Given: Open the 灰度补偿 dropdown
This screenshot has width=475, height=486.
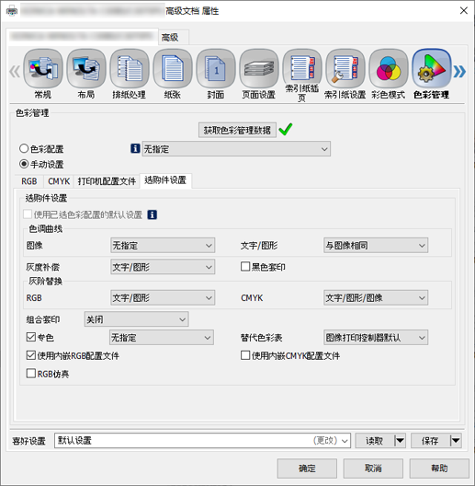Looking at the screenshot, I should click(x=163, y=267).
